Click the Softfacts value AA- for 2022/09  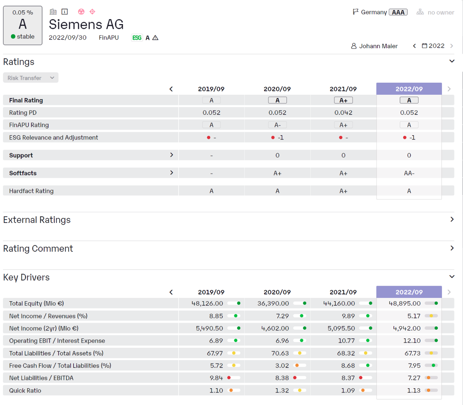[409, 173]
